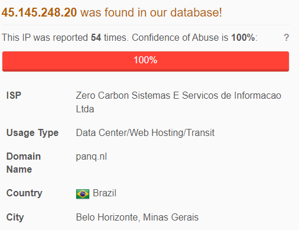
Task: Click the Domain Name label
Action: pos(24,163)
